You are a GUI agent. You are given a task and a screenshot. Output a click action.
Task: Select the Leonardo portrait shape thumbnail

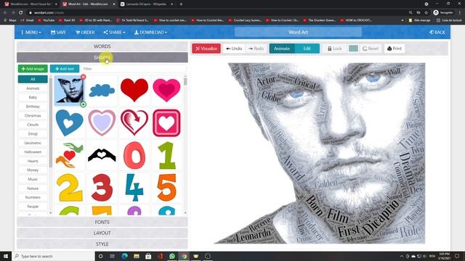69,90
